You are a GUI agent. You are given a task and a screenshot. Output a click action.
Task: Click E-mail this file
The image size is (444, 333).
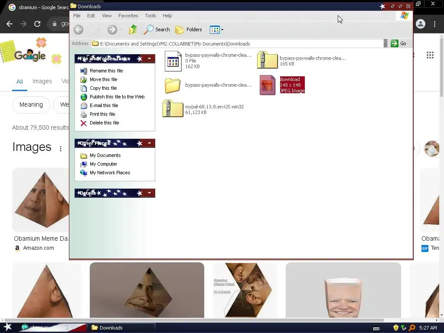point(104,105)
